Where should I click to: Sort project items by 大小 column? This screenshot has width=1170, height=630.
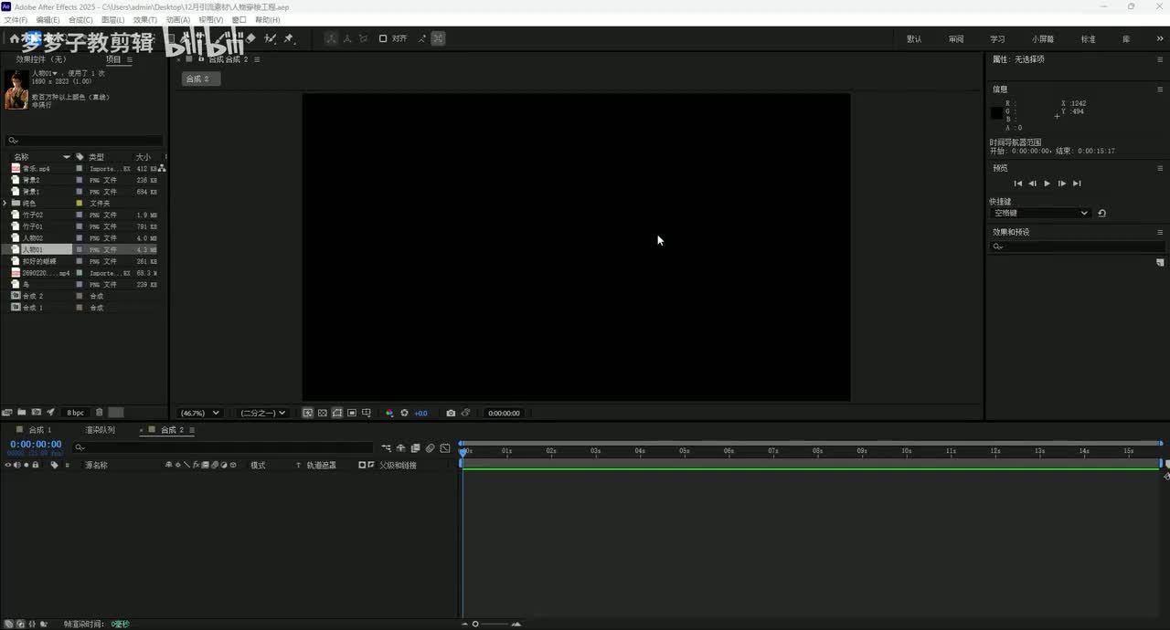144,157
